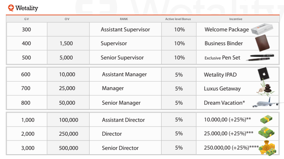Click the 3,000 GV cell
This screenshot has width=284, height=159.
(28, 148)
